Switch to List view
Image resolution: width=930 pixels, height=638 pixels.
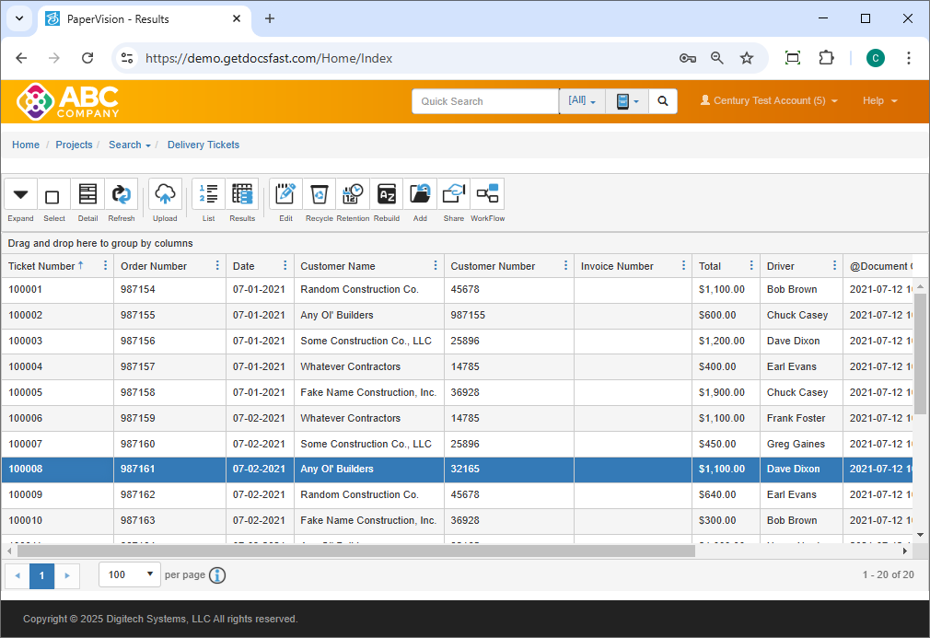coord(208,195)
